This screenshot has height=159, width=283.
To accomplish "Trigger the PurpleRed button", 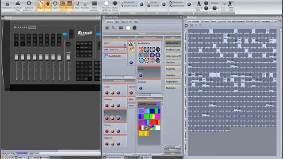I will coord(173,69).
